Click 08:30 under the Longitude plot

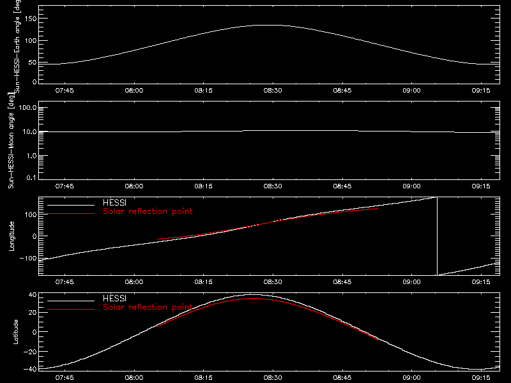tap(273, 282)
